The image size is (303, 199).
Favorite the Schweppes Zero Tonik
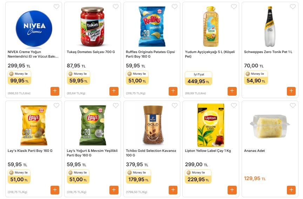click(x=293, y=7)
